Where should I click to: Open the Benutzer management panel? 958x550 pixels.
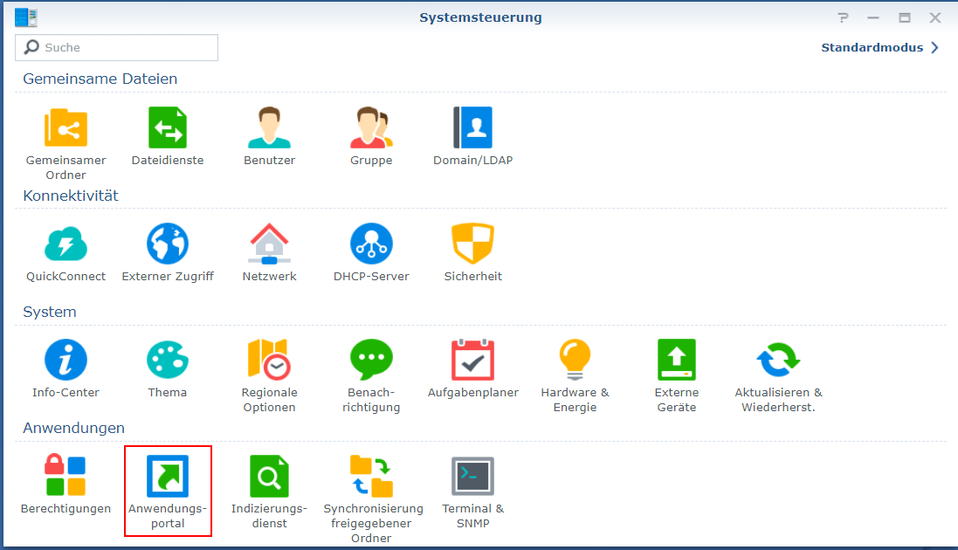[x=269, y=127]
